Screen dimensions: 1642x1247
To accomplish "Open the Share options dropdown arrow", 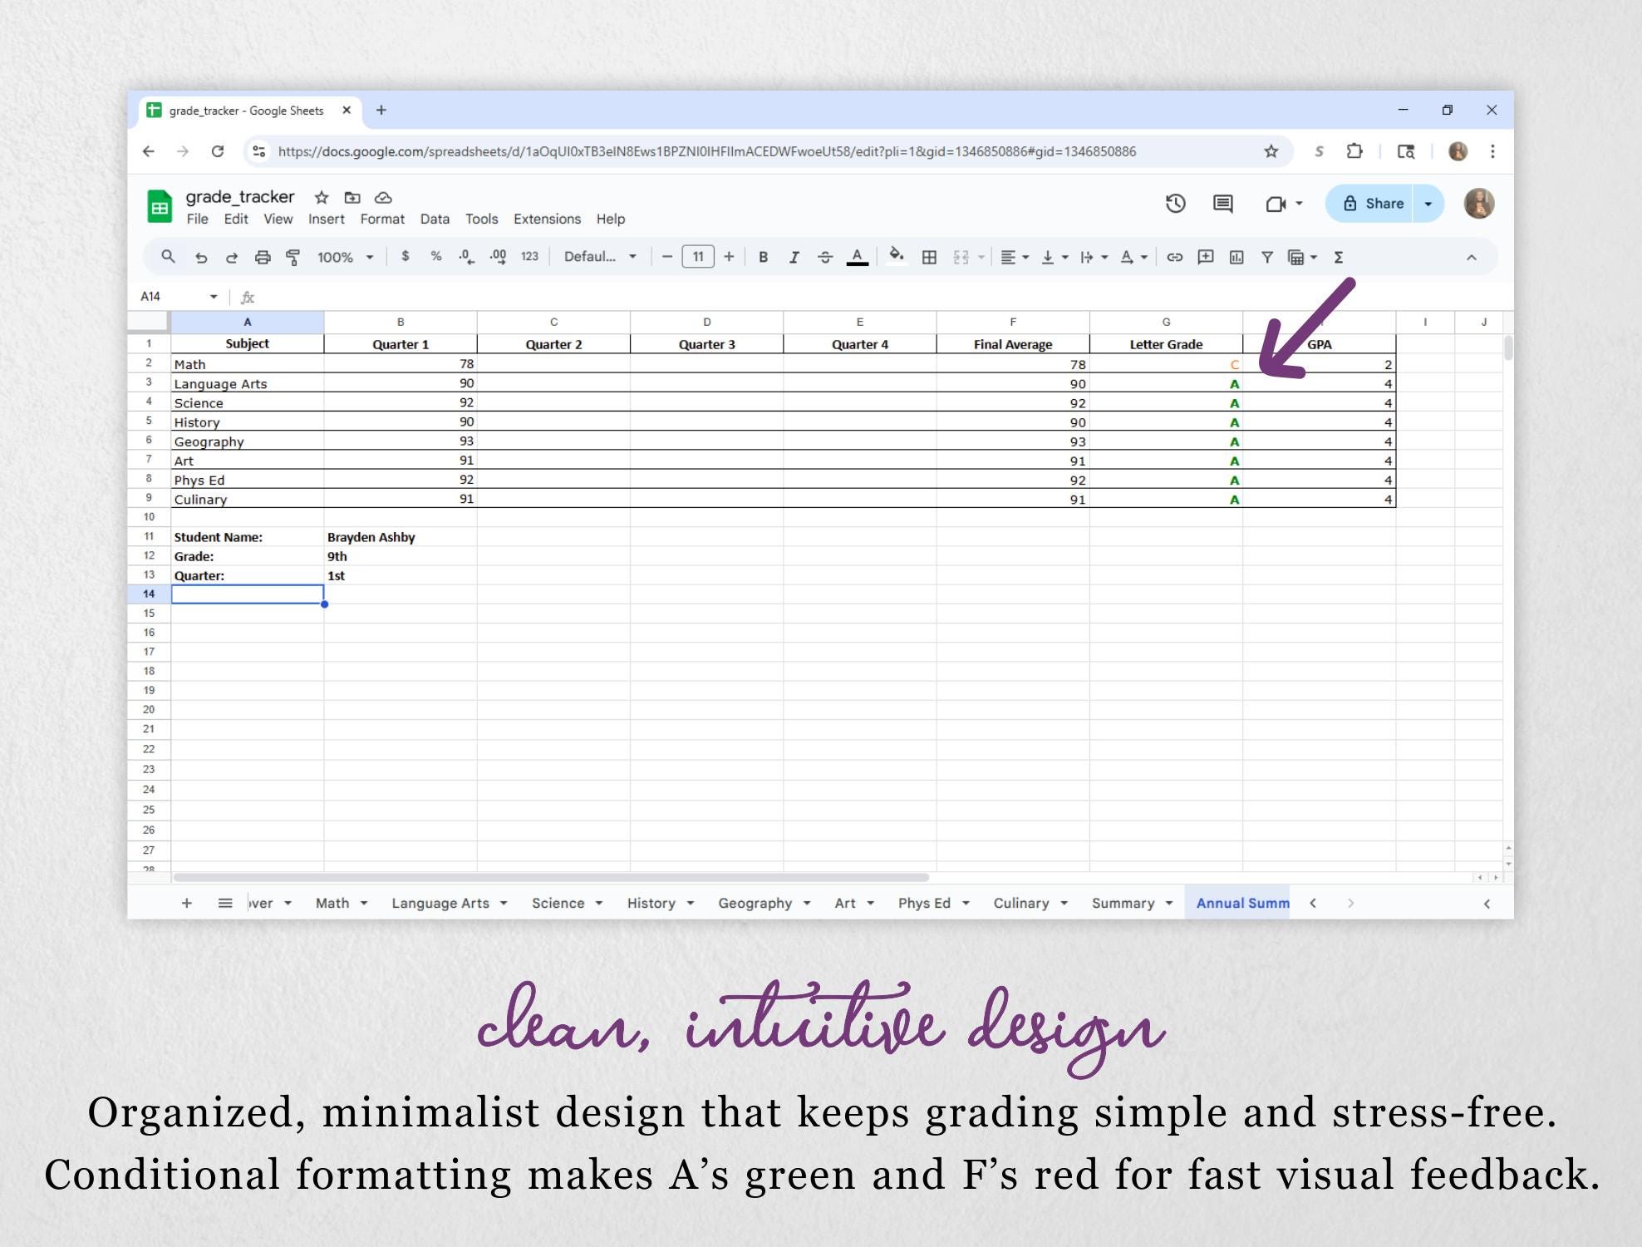I will 1428,204.
